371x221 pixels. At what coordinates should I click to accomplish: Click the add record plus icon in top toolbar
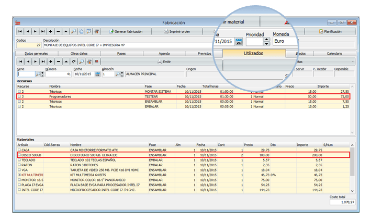click(x=50, y=32)
